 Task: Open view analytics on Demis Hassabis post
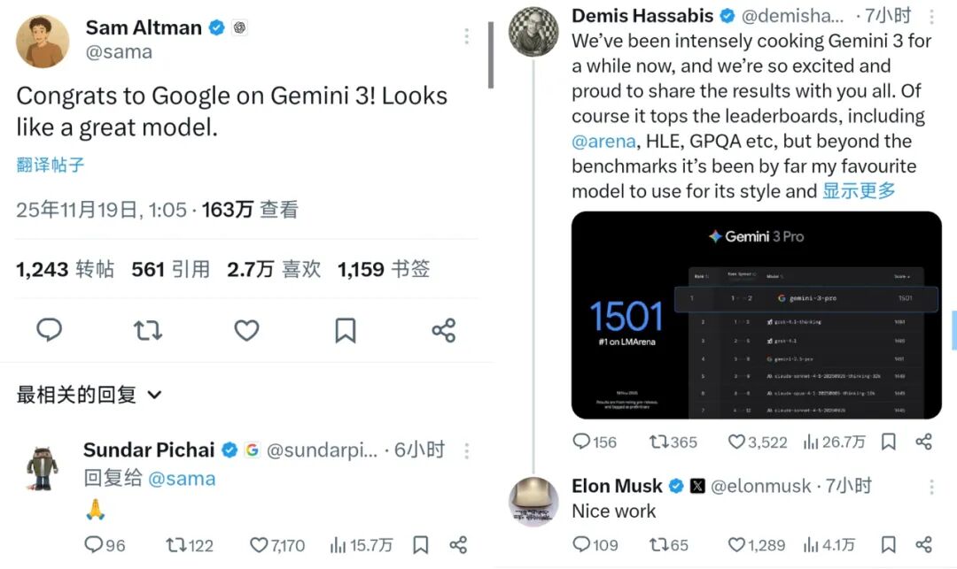tap(834, 442)
